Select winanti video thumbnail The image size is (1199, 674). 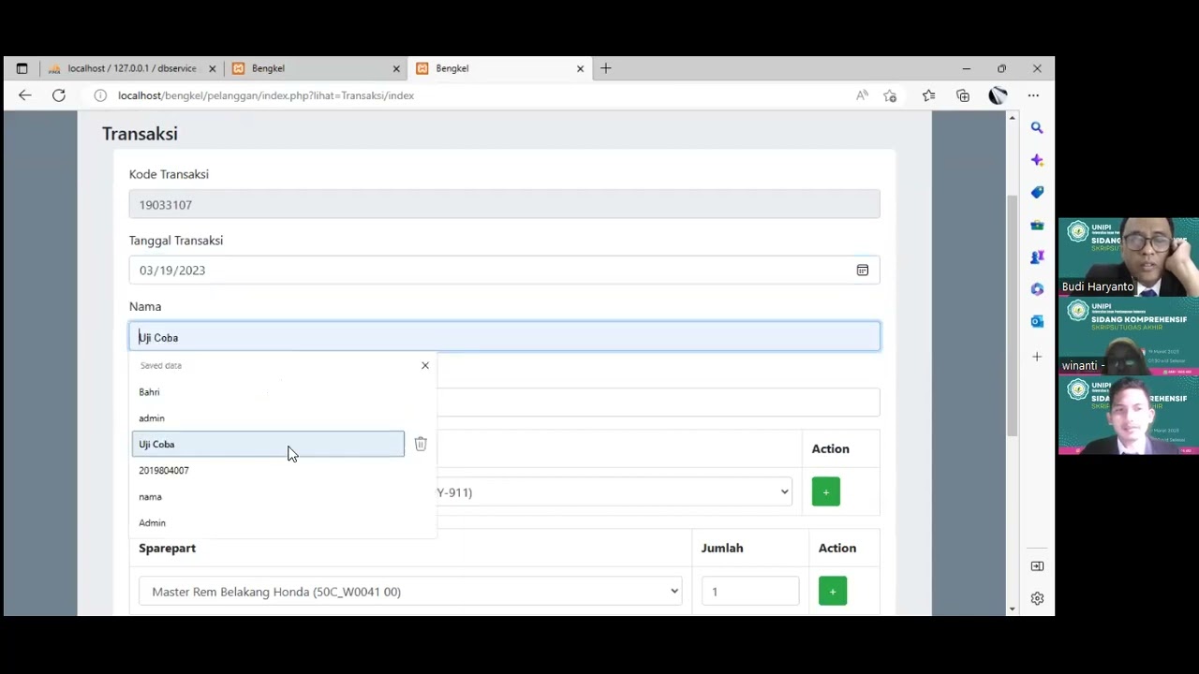coord(1129,337)
